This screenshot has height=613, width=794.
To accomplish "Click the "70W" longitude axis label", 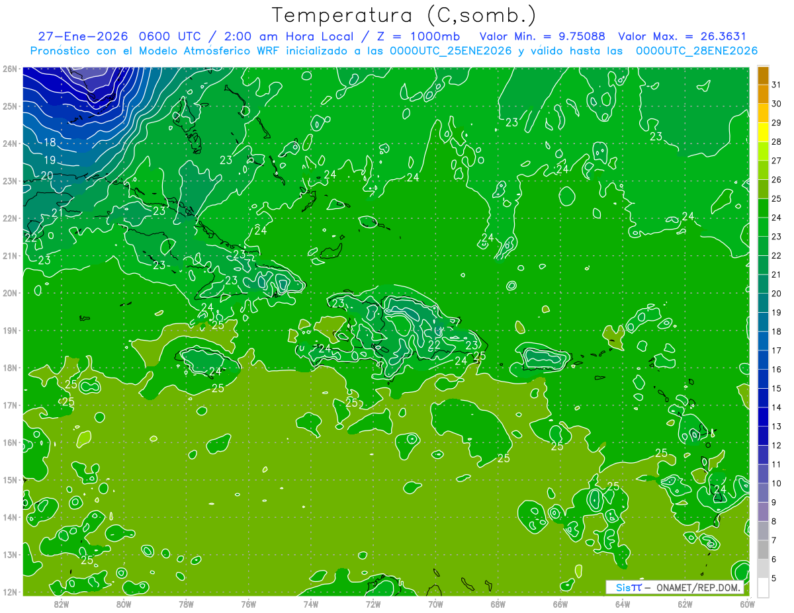I will (435, 604).
